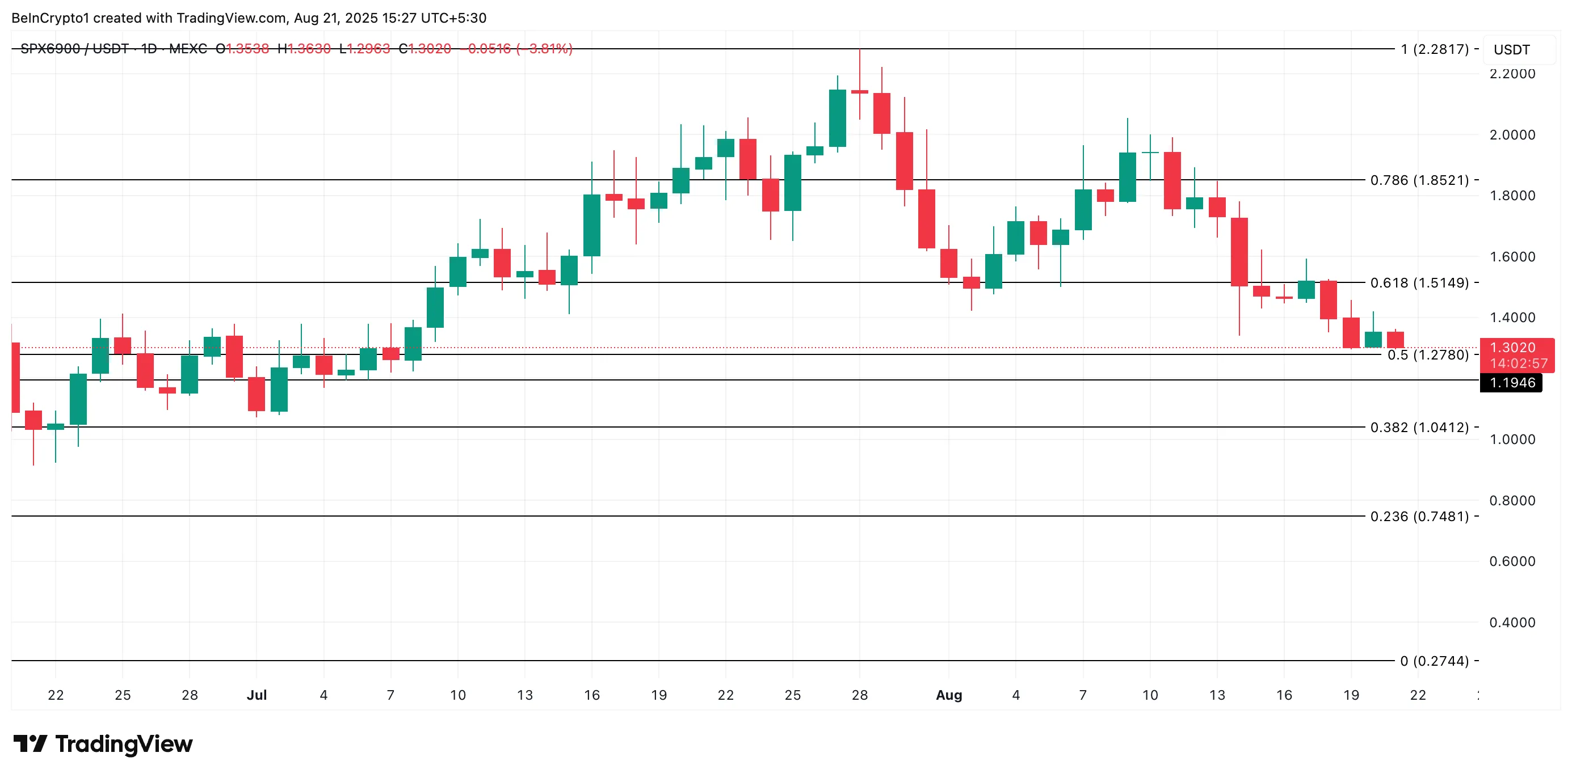The width and height of the screenshot is (1572, 778).
Task: Click the Aug label on the time axis
Action: 948,695
